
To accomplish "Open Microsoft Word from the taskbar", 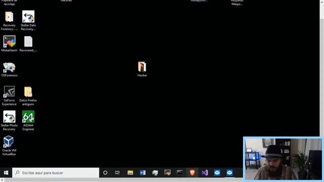I will (x=143, y=173).
